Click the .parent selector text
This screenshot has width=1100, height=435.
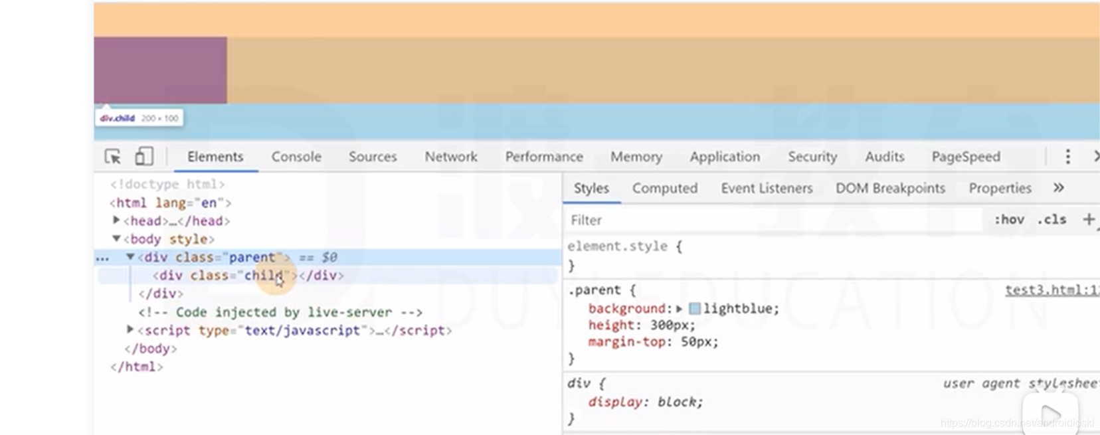[594, 290]
